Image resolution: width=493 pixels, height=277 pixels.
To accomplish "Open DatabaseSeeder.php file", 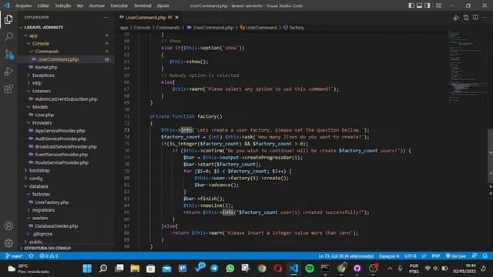I will pyautogui.click(x=66, y=225).
